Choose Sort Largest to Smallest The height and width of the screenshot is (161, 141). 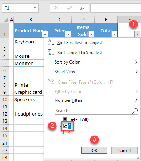click(x=80, y=53)
